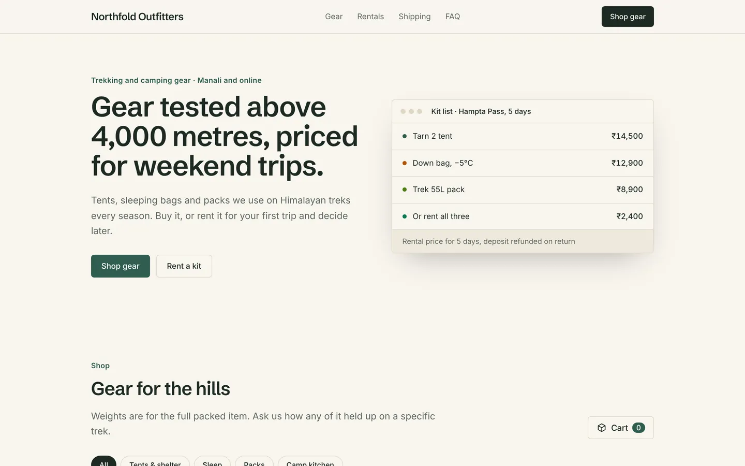Open the Gear nav link
This screenshot has width=745, height=466.
coord(334,17)
